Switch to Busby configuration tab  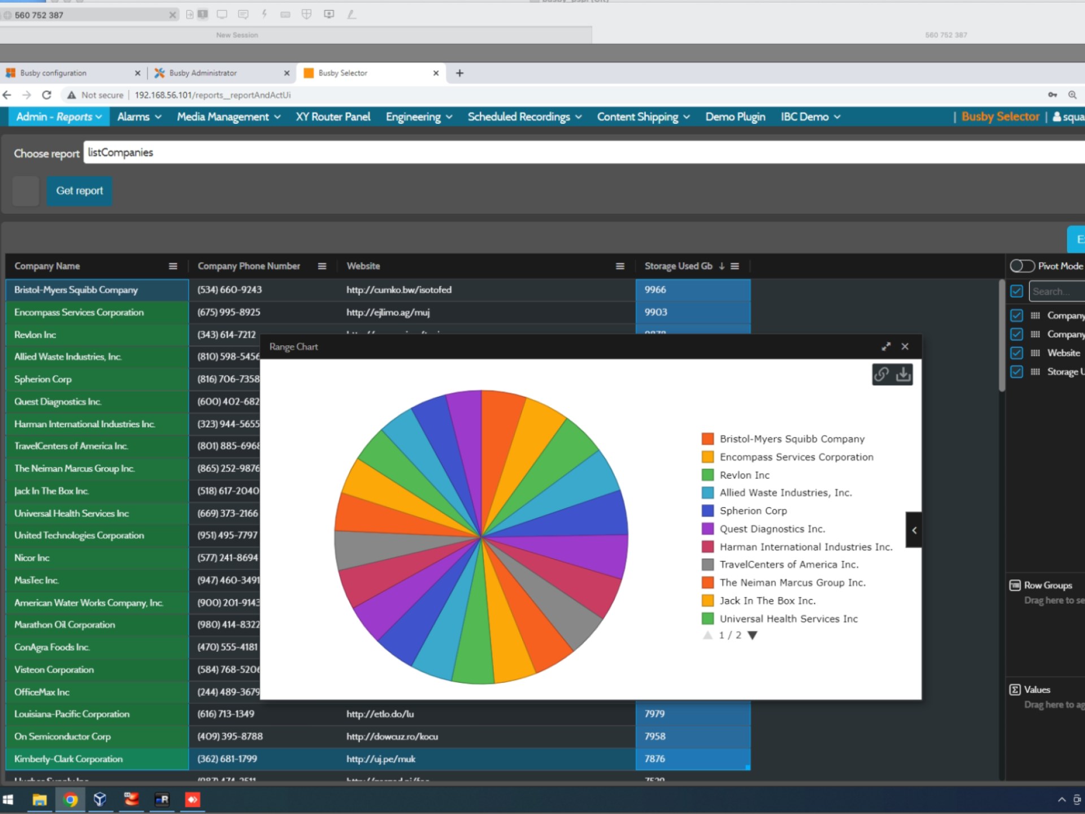click(72, 73)
